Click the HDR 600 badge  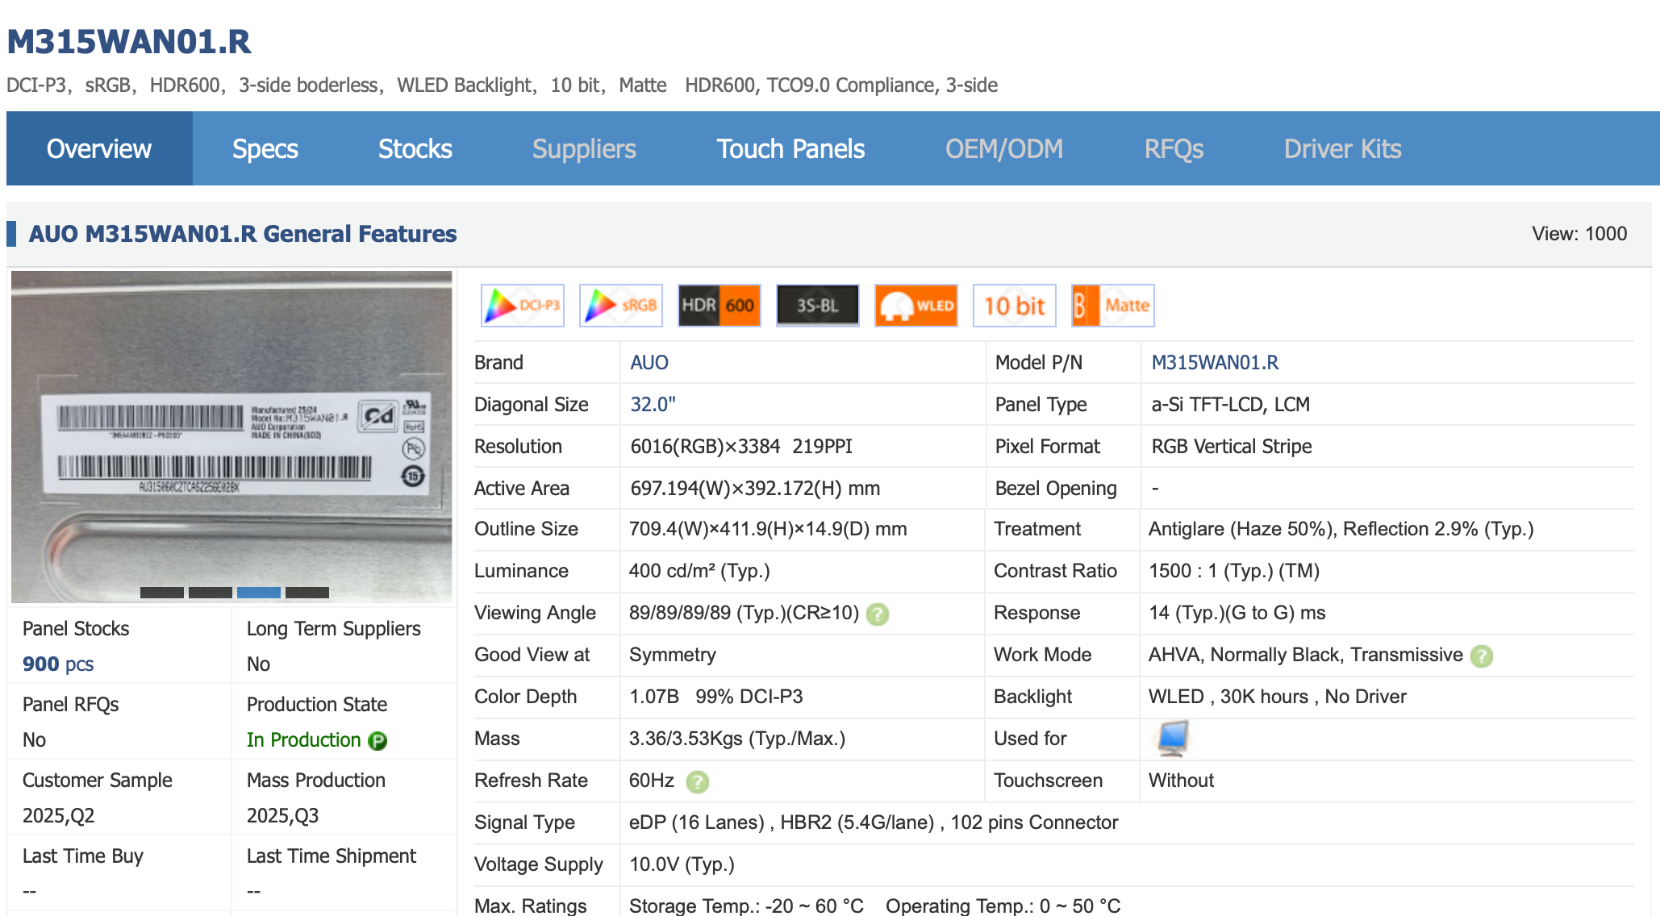point(719,306)
